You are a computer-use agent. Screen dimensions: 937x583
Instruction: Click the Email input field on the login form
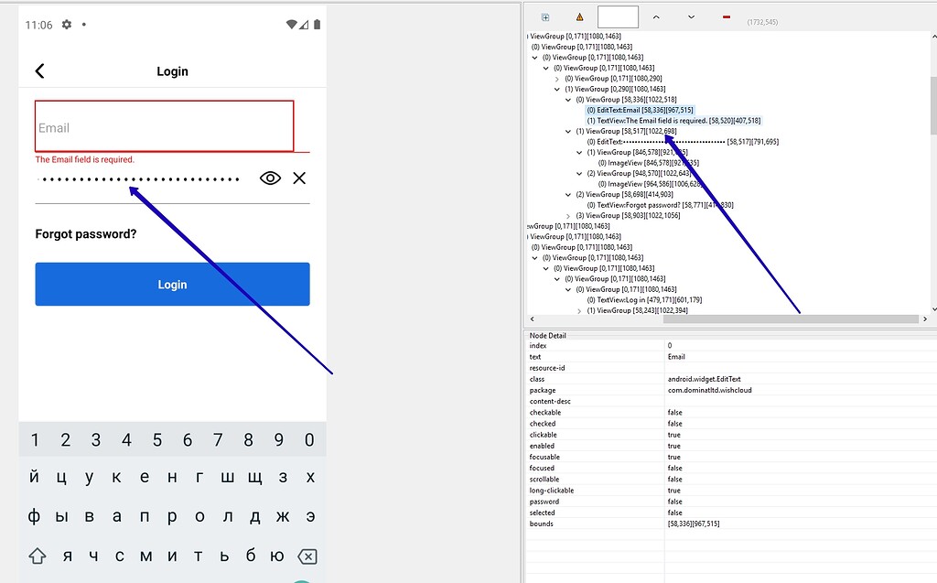click(x=163, y=124)
